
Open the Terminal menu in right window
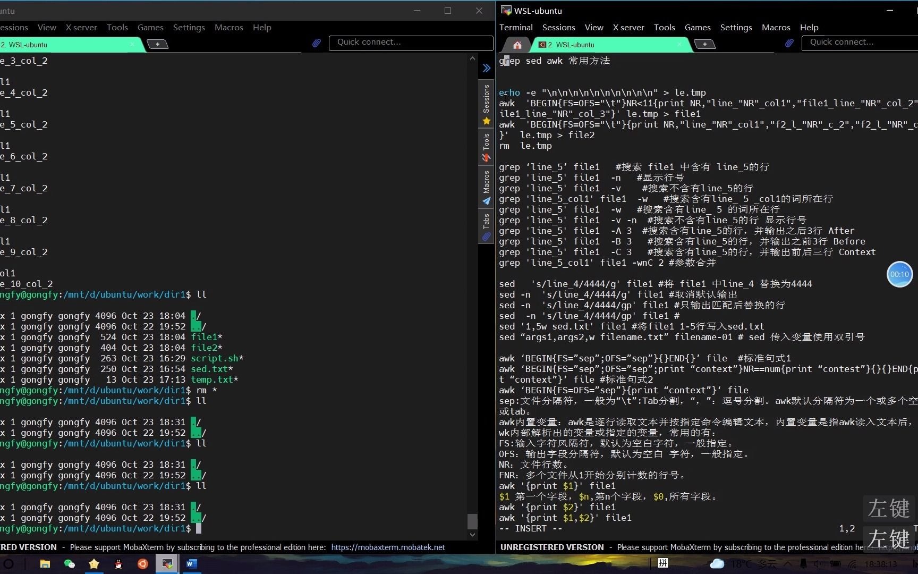(516, 27)
